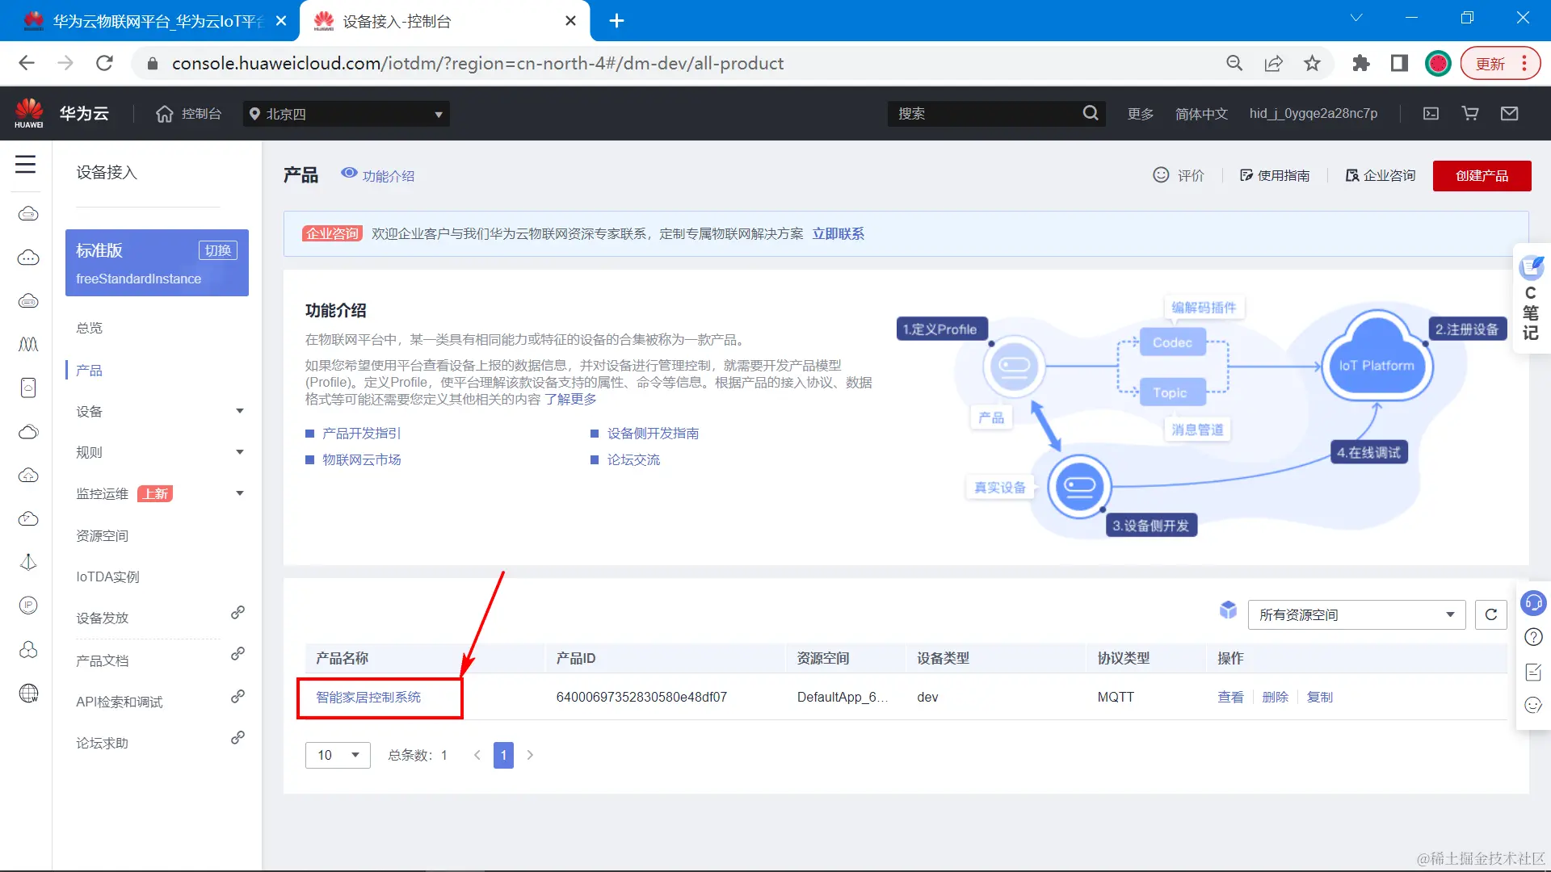Open the customer service headset icon

1533,603
